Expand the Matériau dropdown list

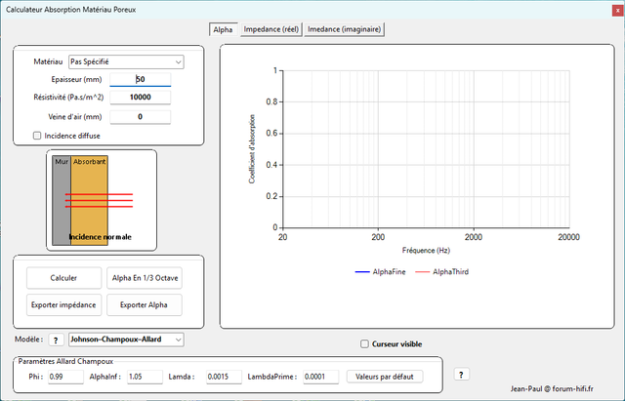[178, 62]
